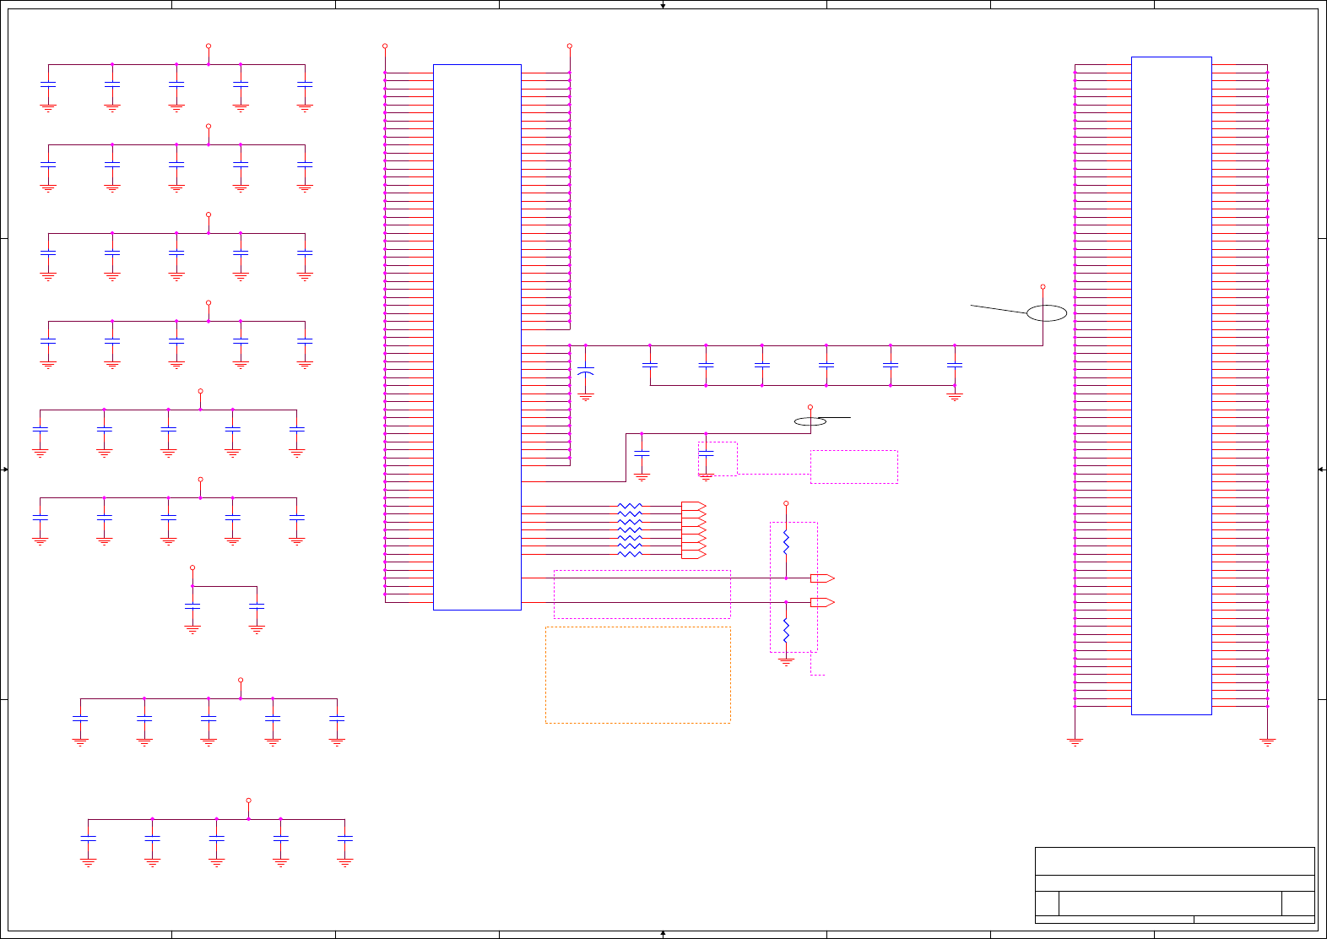Click the power node above the small ellipse
The height and width of the screenshot is (939, 1327).
click(x=810, y=407)
